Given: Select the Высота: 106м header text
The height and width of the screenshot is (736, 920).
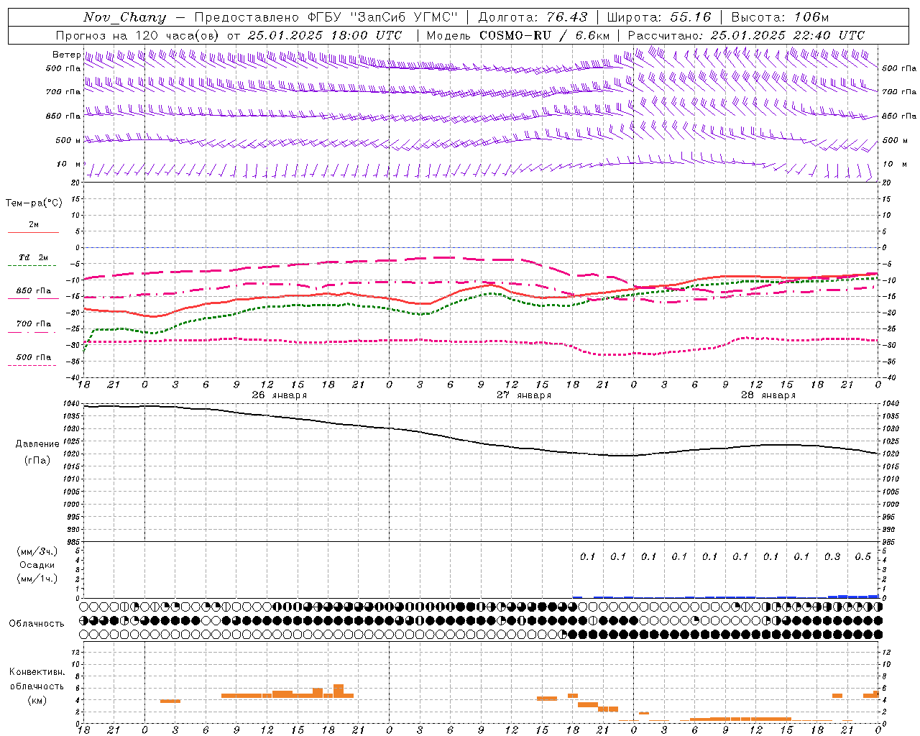Looking at the screenshot, I should point(780,17).
